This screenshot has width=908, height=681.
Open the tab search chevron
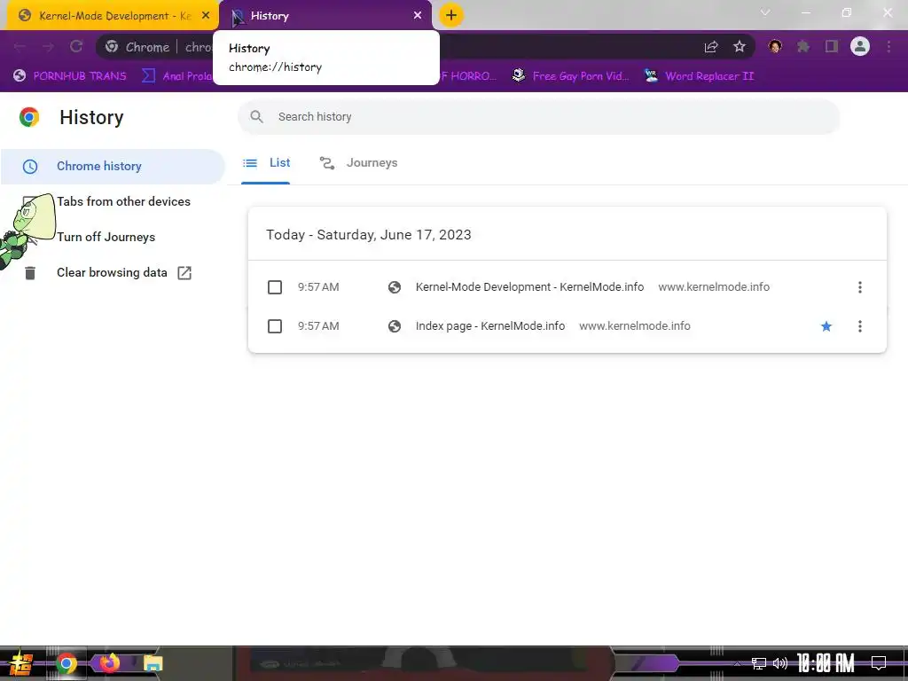click(x=765, y=12)
